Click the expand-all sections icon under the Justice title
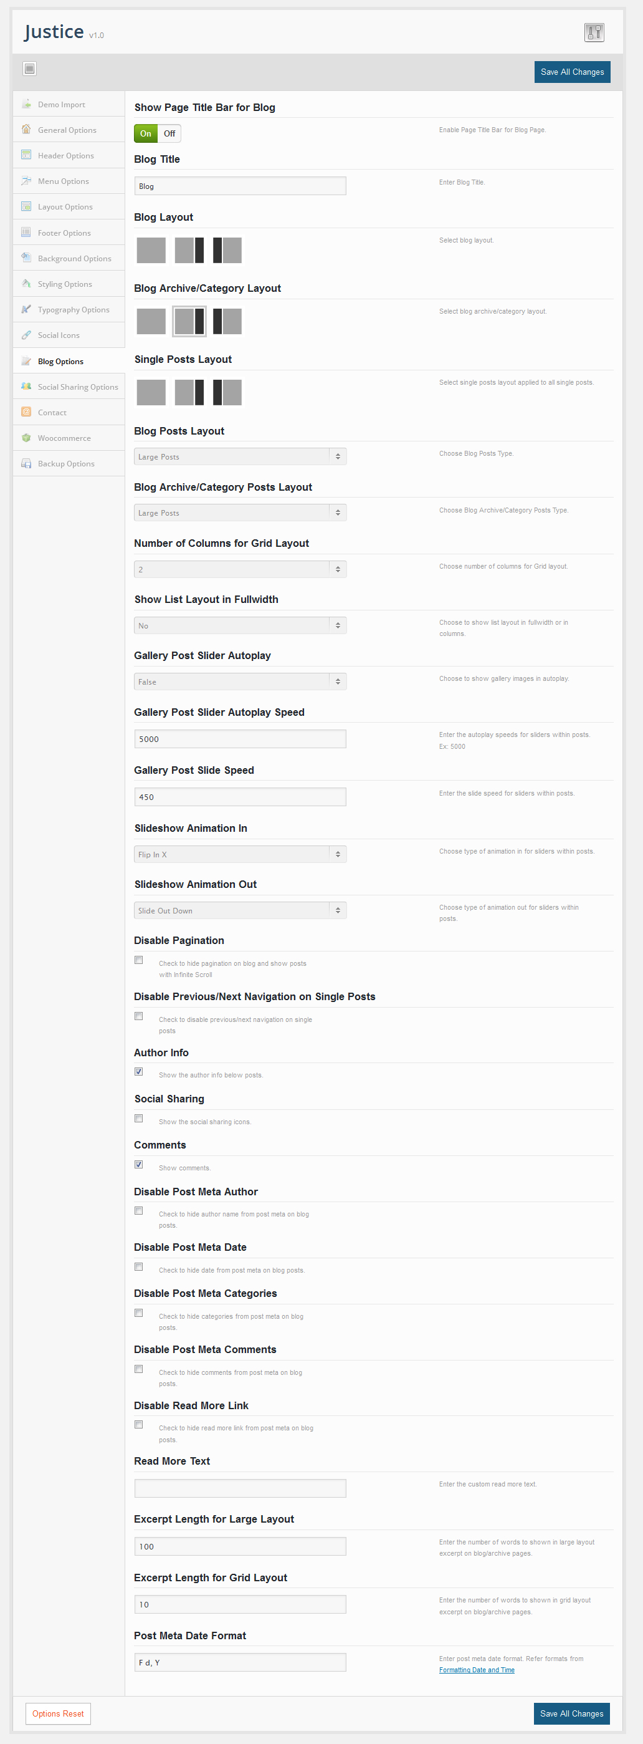Screen dimensions: 643x1744 tap(30, 69)
